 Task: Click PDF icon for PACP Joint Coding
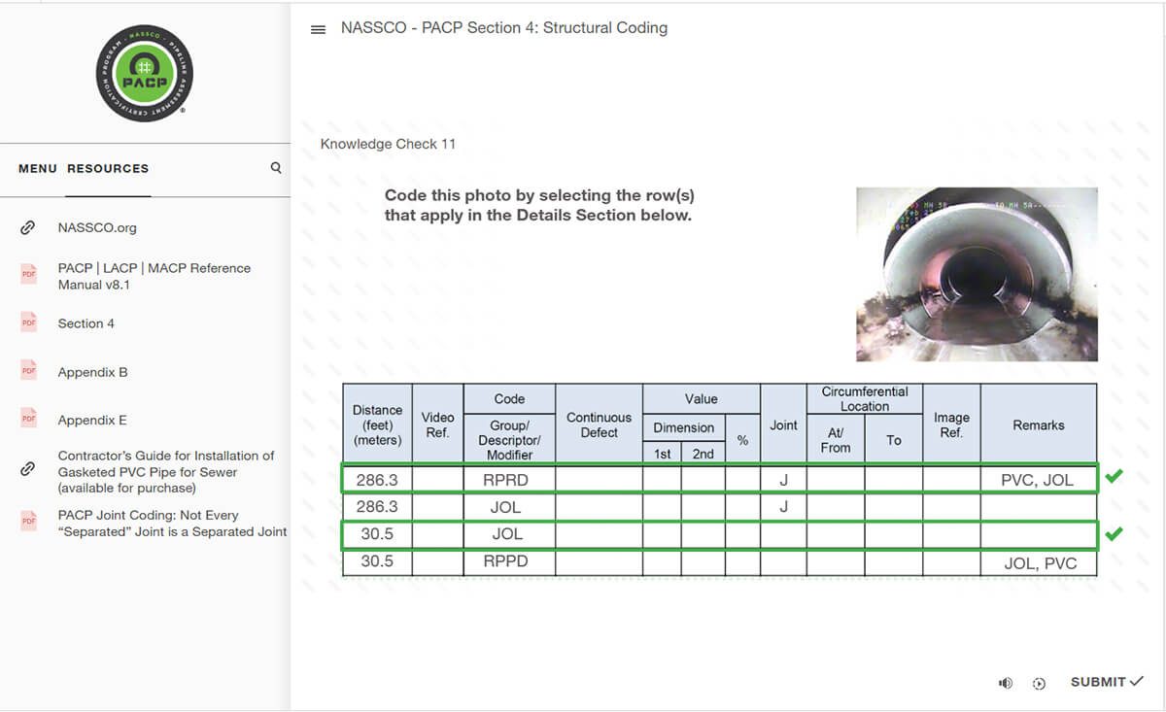point(28,523)
